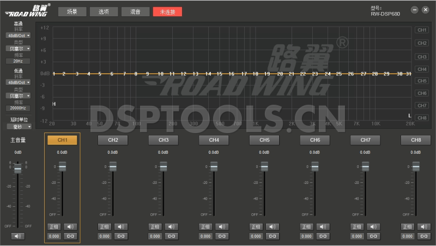Show CH8 curve in graph side list
Viewport: 436px width, 246px height.
[x=422, y=118]
